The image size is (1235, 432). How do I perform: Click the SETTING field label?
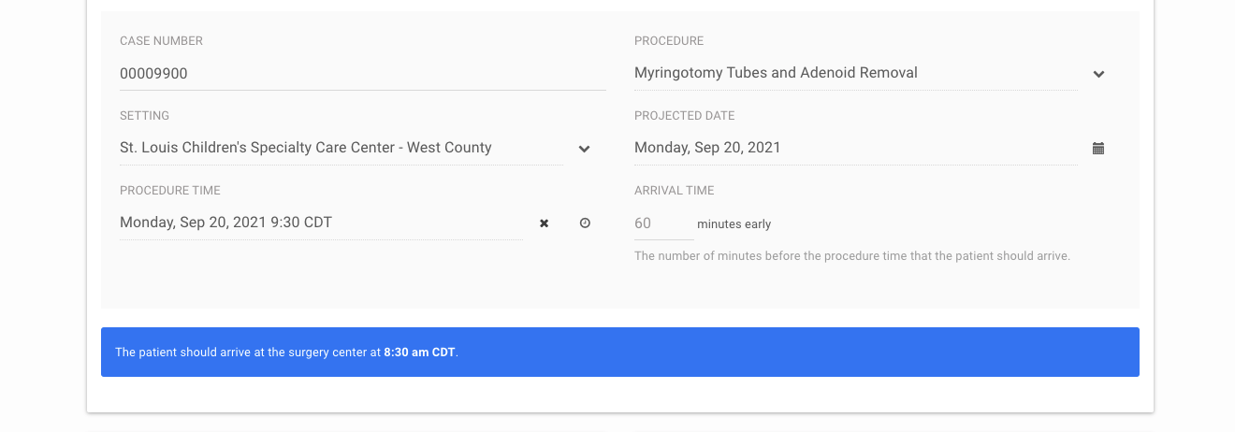point(144,116)
